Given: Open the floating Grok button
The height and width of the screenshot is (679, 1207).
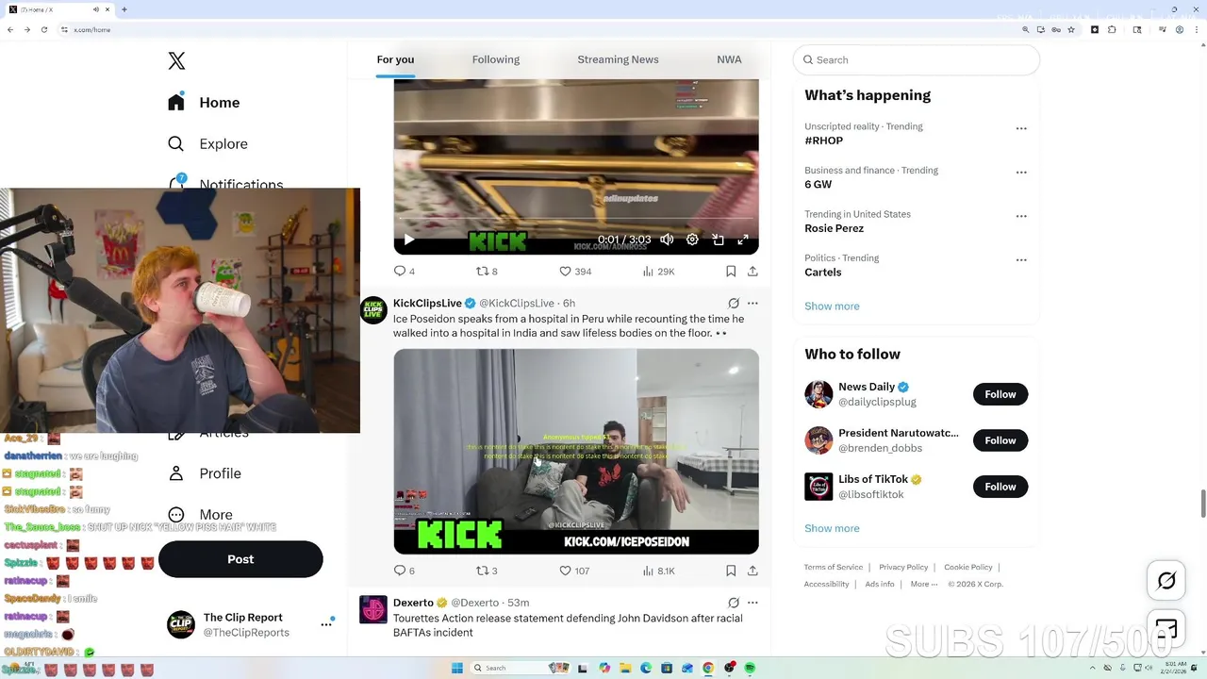Looking at the screenshot, I should 1166,581.
